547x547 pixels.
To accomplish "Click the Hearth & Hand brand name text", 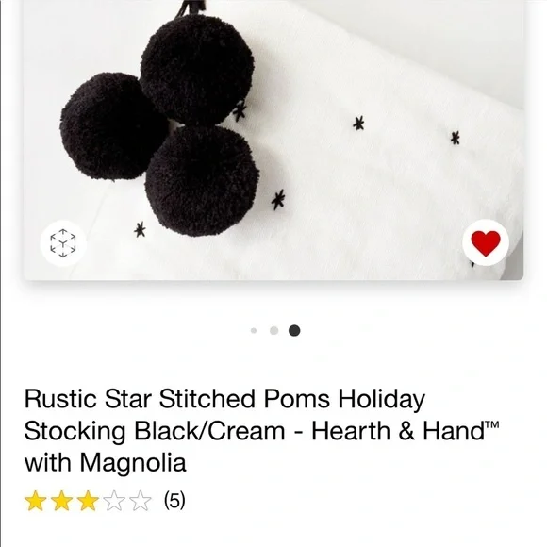I will pyautogui.click(x=405, y=430).
